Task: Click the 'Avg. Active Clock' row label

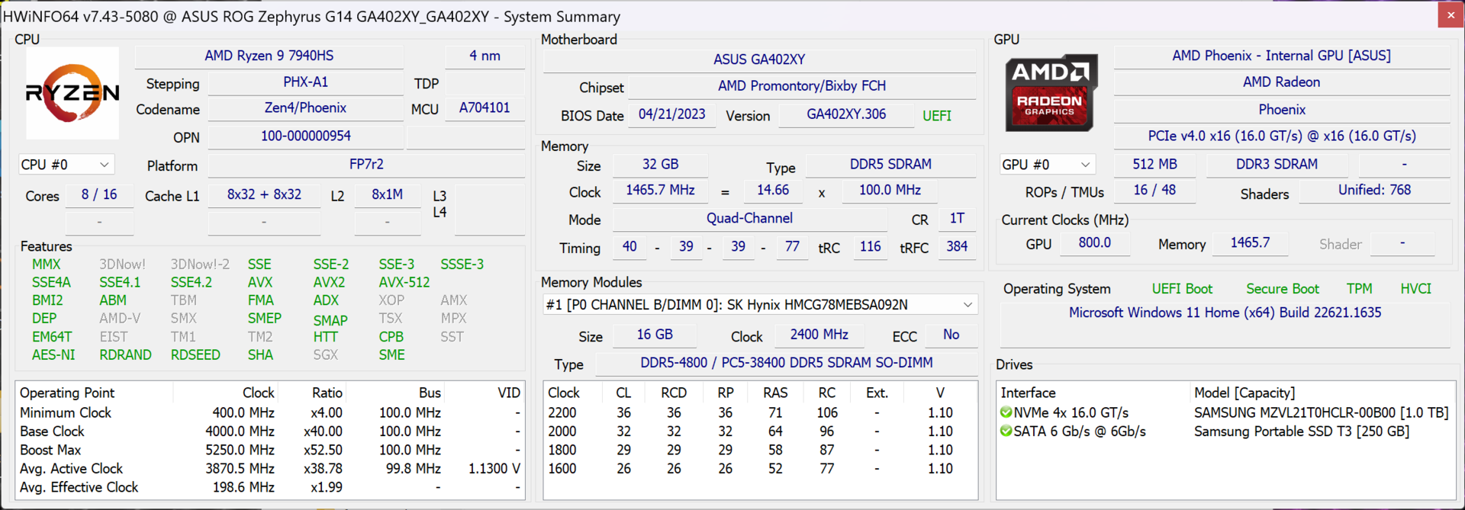Action: pyautogui.click(x=71, y=469)
